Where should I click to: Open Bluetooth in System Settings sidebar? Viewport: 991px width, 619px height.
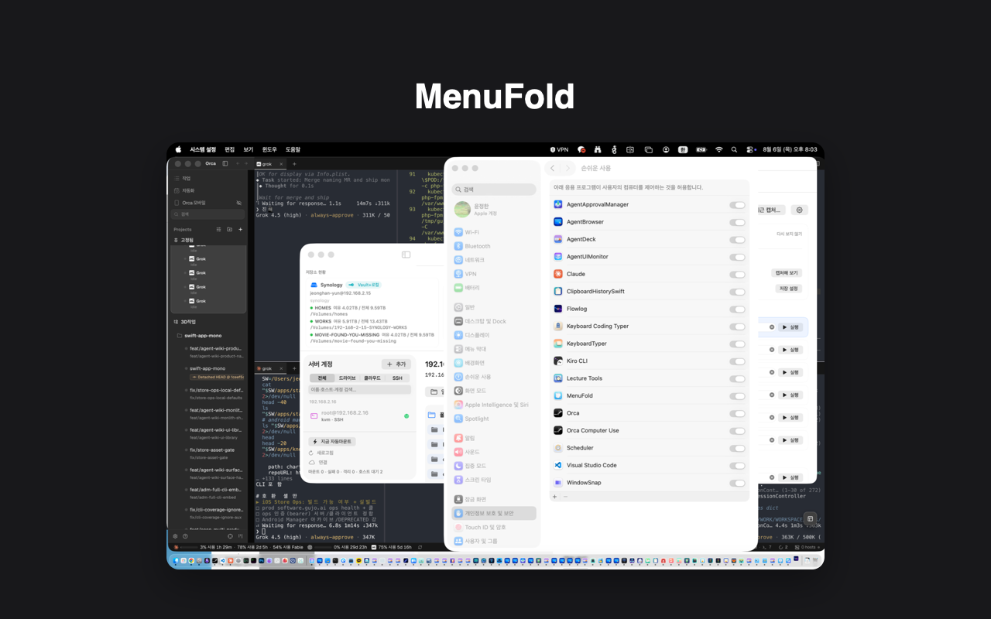tap(494, 246)
